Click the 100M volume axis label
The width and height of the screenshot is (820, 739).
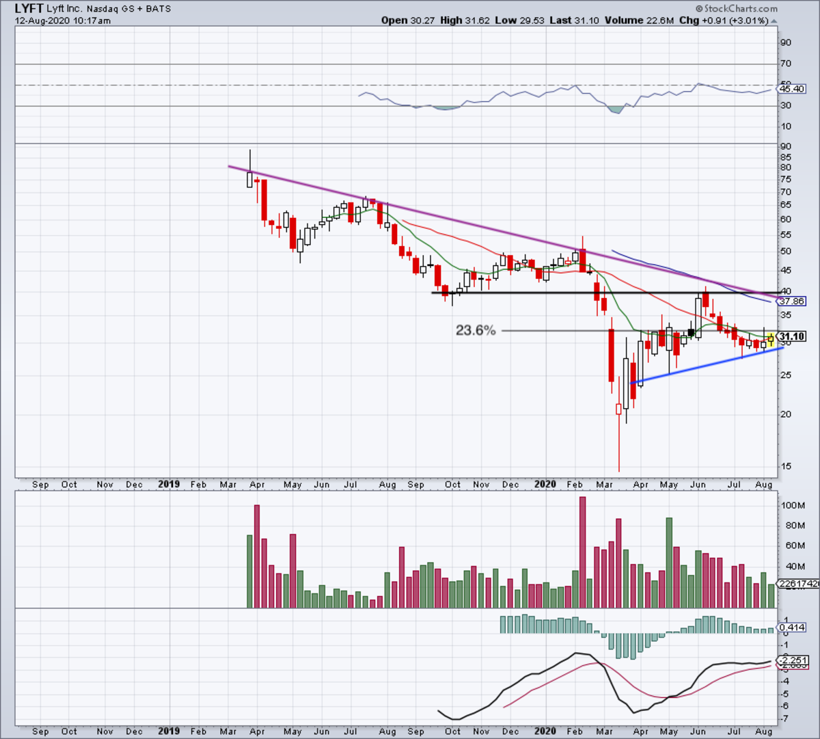[795, 505]
